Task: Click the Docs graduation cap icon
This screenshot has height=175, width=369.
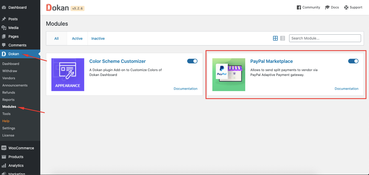Action: (x=327, y=7)
